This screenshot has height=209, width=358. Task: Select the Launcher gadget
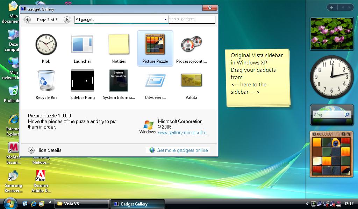(82, 48)
